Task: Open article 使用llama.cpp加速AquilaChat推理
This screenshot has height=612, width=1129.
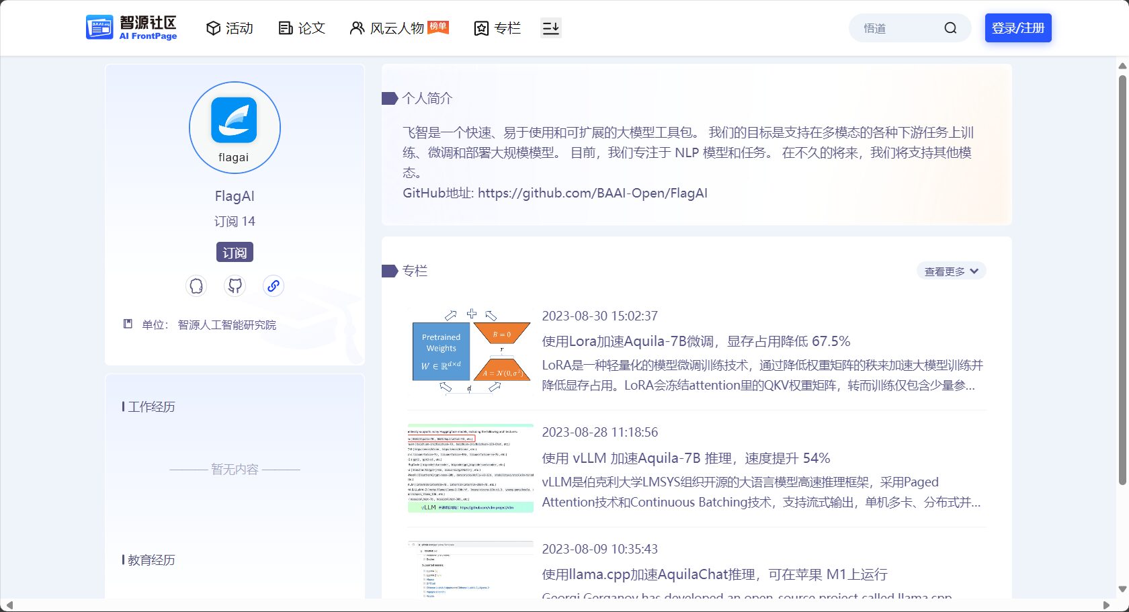Action: click(x=714, y=574)
